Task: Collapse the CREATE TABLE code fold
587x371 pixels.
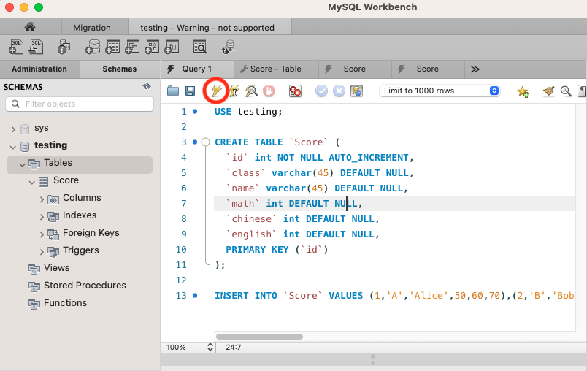Action: (206, 142)
